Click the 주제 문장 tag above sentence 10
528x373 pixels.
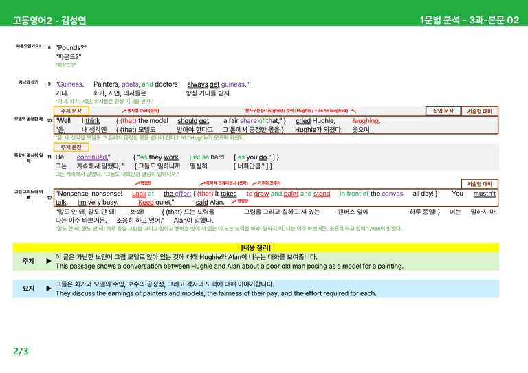pos(71,111)
